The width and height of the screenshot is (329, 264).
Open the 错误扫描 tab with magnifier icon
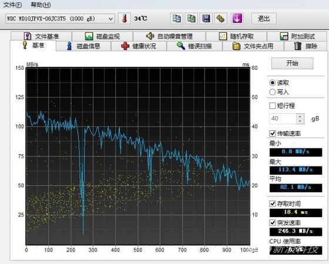[x=194, y=46]
